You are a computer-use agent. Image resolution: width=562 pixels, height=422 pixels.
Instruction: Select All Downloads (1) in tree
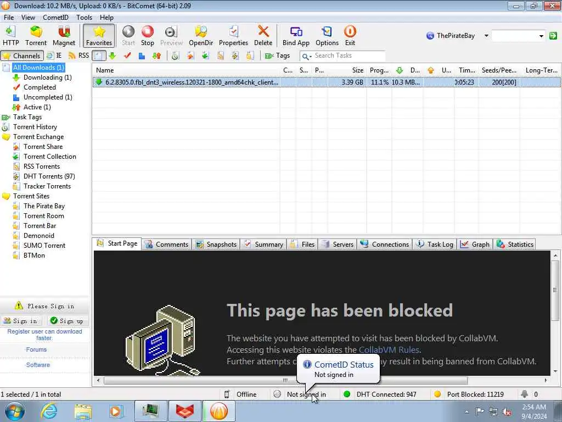39,68
